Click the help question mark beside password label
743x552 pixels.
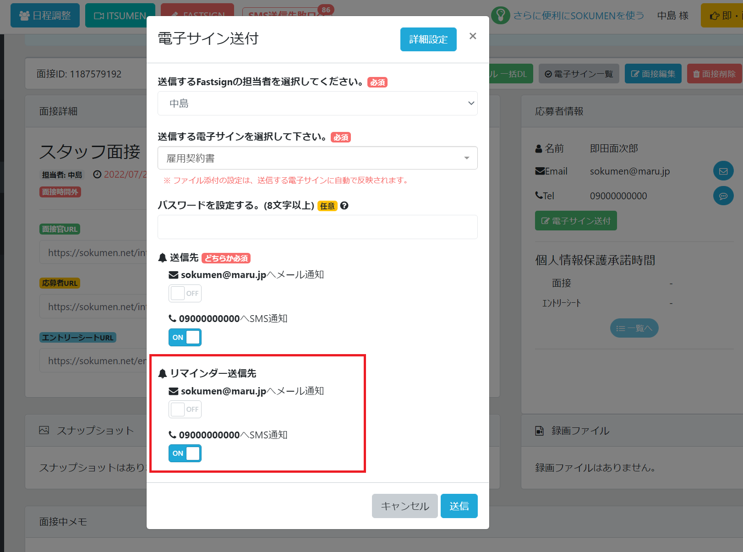344,206
